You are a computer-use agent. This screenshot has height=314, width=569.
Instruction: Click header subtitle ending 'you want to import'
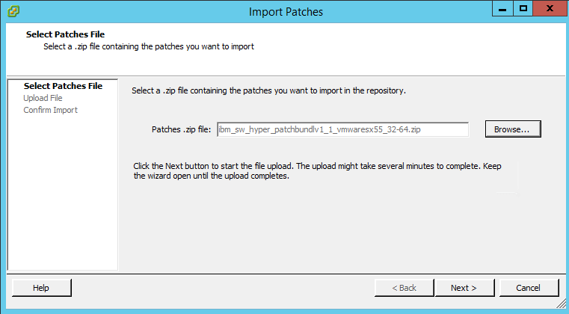(x=149, y=46)
